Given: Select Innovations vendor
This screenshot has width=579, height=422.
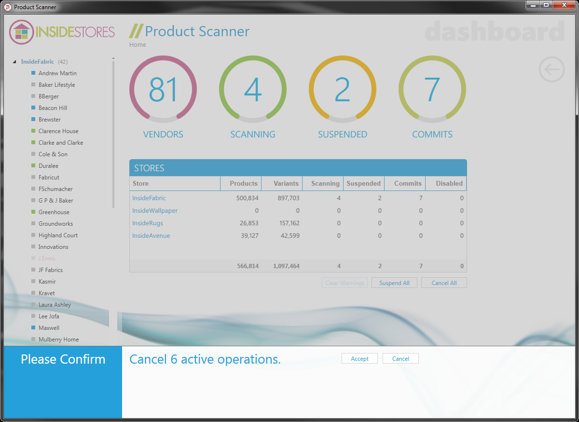Looking at the screenshot, I should [54, 247].
